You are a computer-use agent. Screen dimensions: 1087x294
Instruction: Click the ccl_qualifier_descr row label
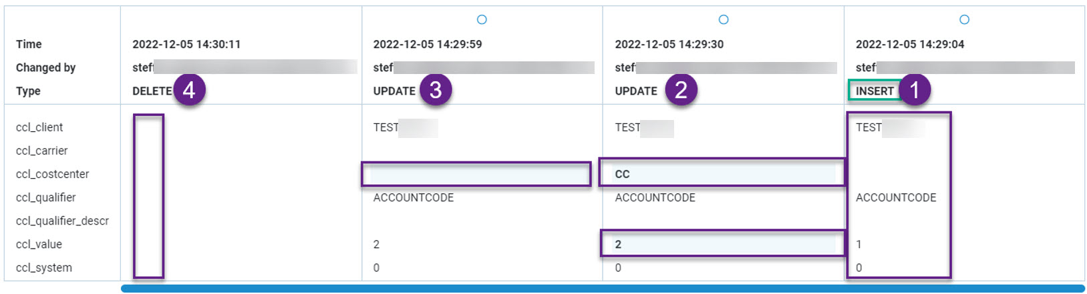pos(62,221)
